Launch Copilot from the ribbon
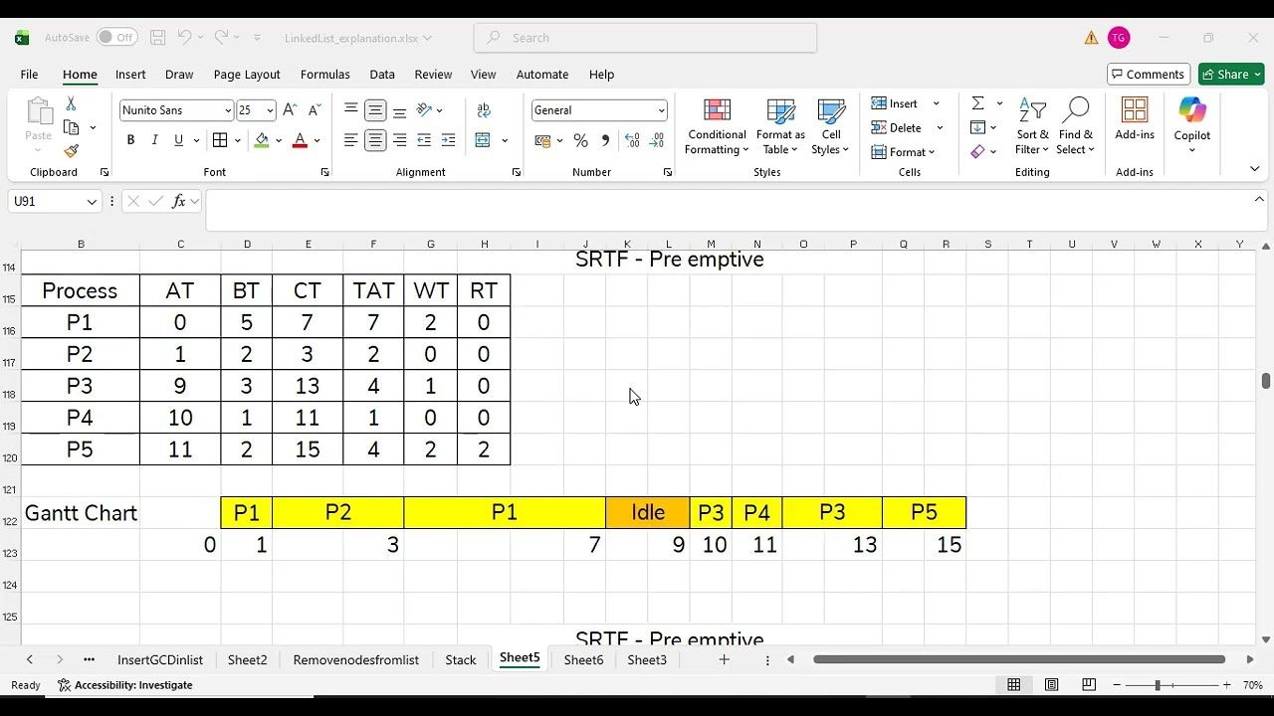The width and height of the screenshot is (1274, 716). pyautogui.click(x=1191, y=126)
